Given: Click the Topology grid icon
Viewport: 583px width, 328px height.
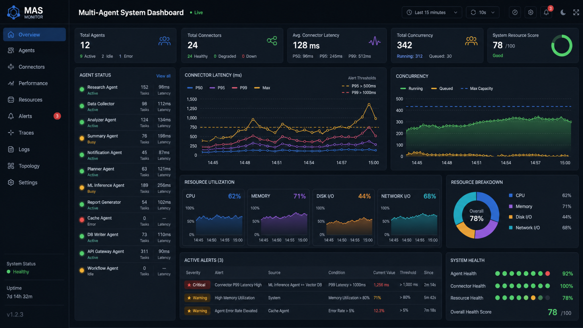Looking at the screenshot, I should [11, 166].
